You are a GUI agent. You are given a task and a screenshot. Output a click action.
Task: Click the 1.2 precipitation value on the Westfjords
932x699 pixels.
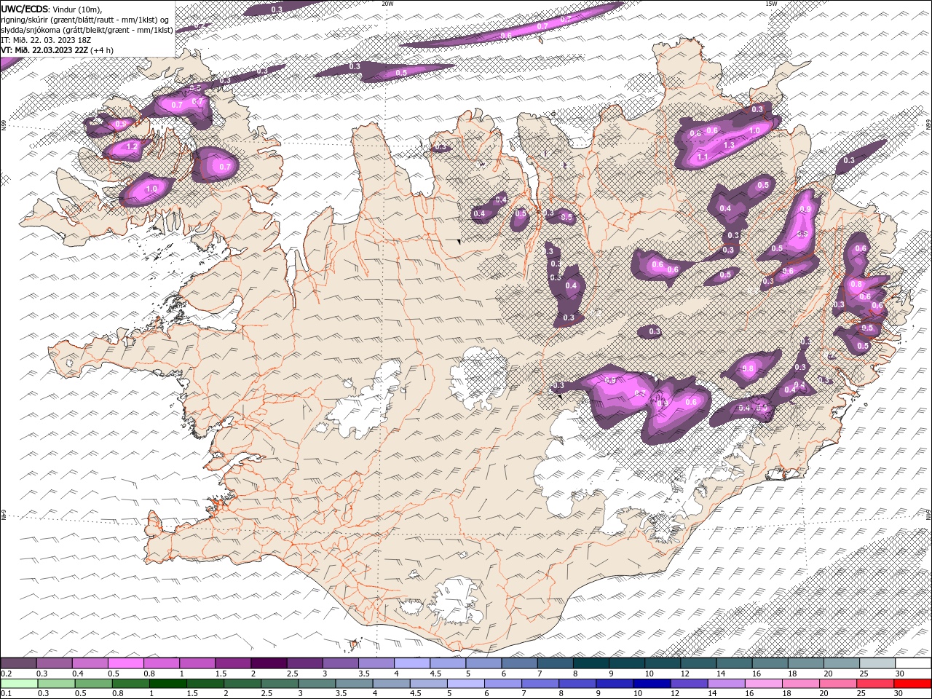[132, 146]
